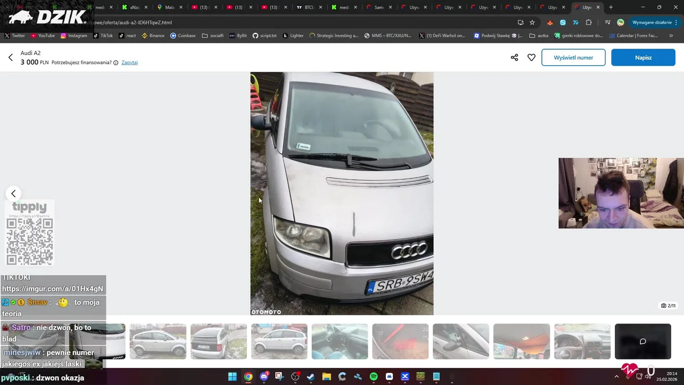Open the Twitter bookmark
The width and height of the screenshot is (684, 385).
tap(15, 36)
